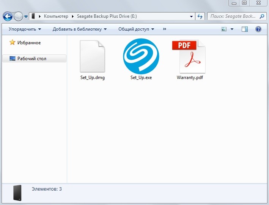Minimize the Explorer window
The image size is (269, 205).
(x=234, y=3)
